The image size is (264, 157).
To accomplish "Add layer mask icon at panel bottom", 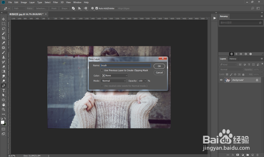I will [238, 155].
